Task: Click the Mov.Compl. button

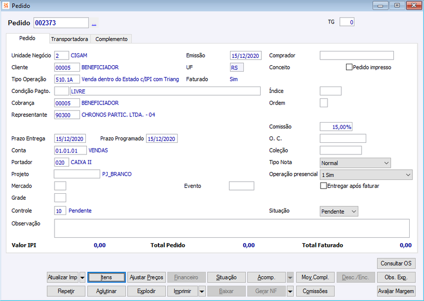Action: pyautogui.click(x=315, y=278)
